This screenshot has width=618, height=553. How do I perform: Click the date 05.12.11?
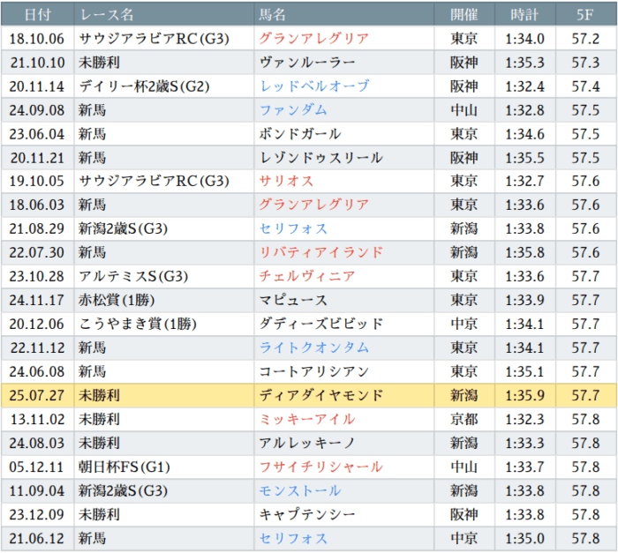point(37,467)
